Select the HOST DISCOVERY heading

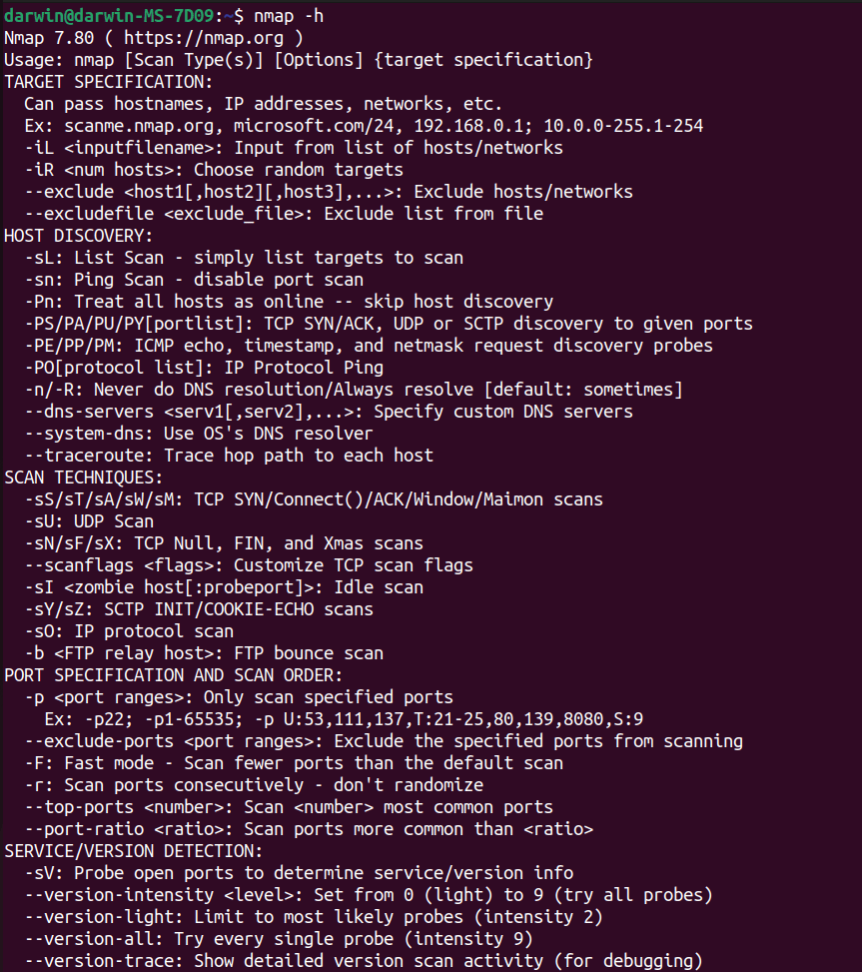tap(78, 236)
